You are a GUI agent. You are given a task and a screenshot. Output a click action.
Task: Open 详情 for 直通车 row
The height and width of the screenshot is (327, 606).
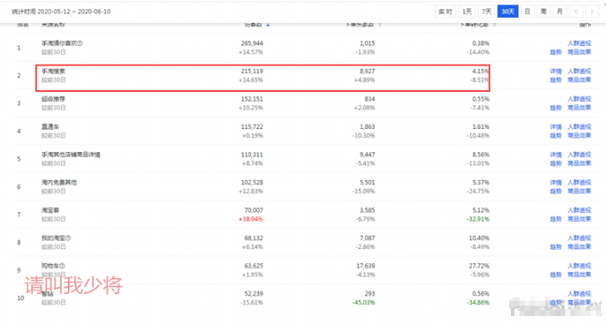point(556,127)
